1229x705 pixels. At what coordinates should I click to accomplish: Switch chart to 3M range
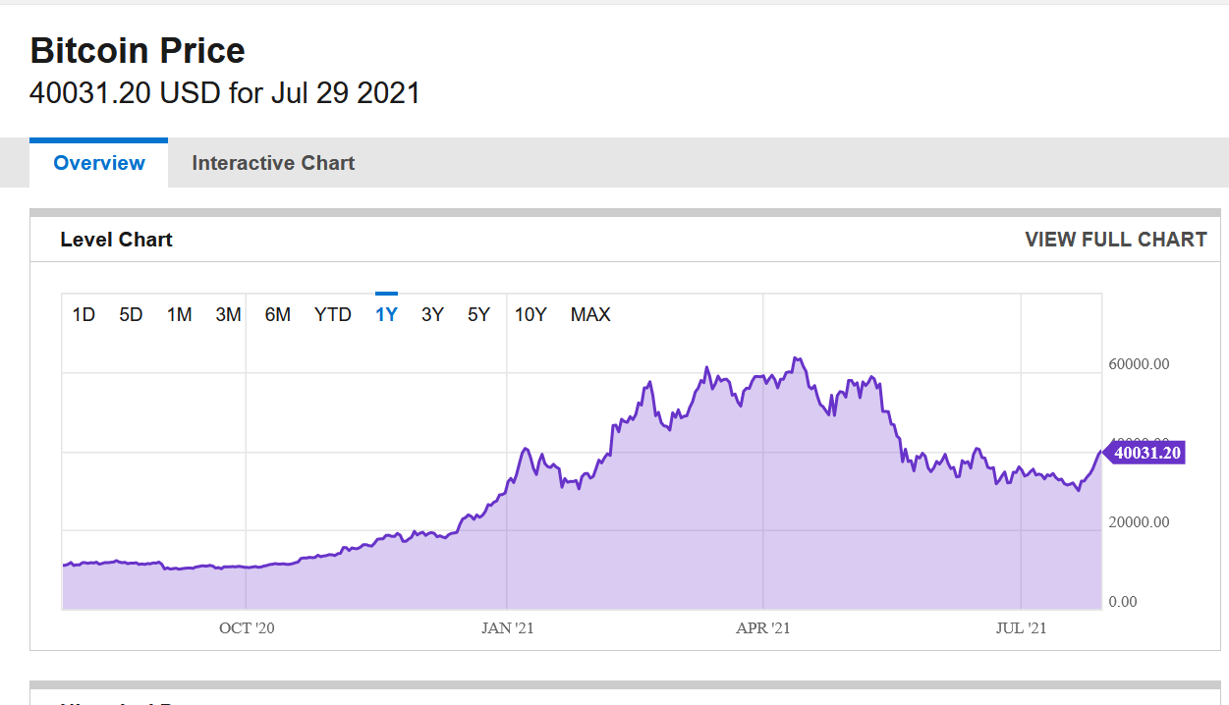pos(228,314)
